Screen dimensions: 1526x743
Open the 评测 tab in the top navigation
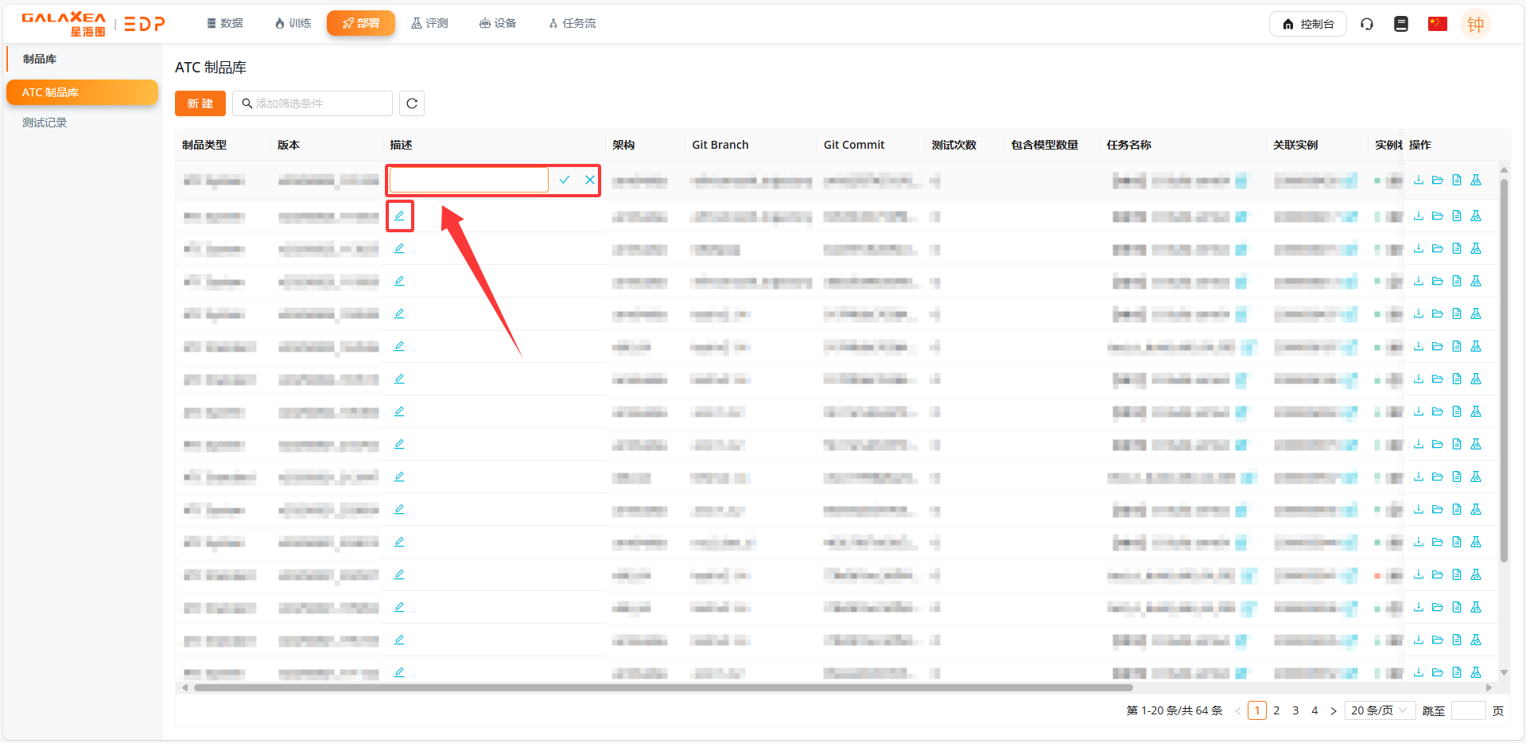429,23
